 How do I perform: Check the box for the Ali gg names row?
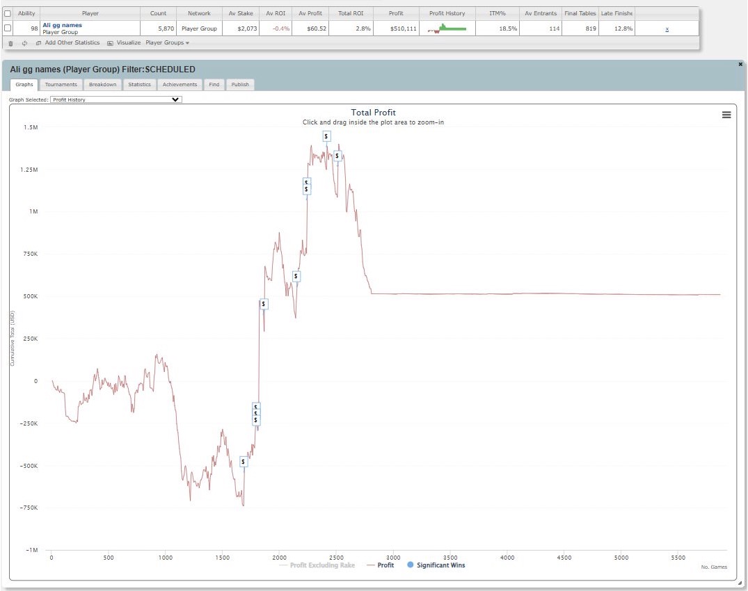8,28
